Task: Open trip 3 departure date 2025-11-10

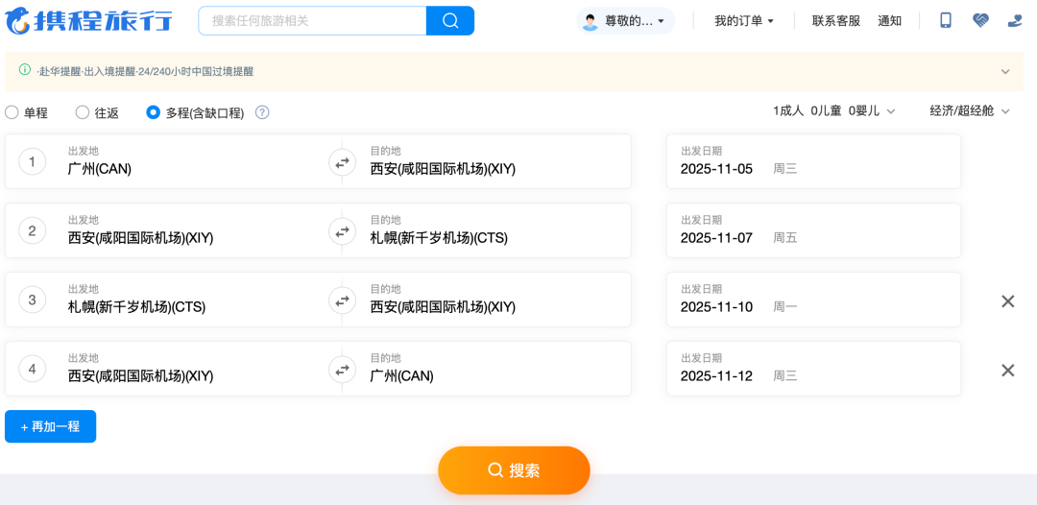Action: 813,301
